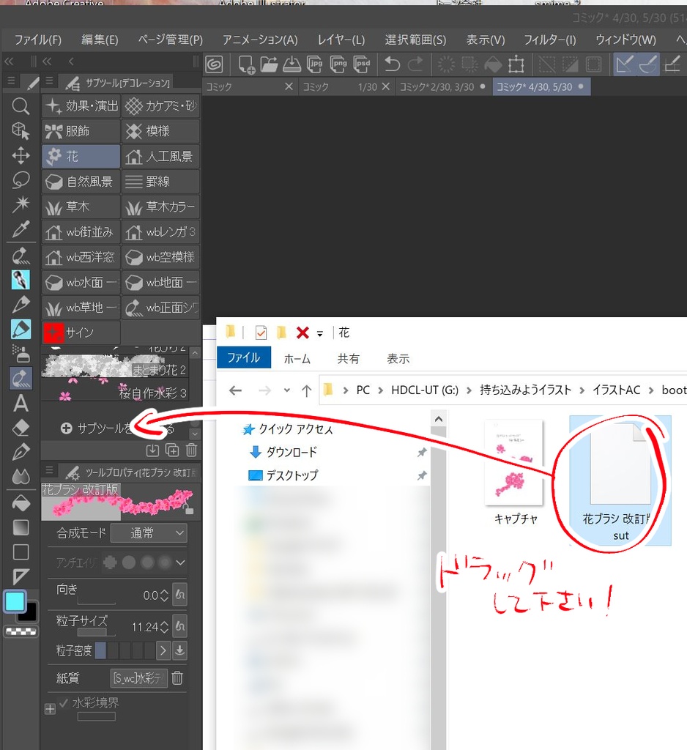Open sub tool palette menu icon
The width and height of the screenshot is (687, 750).
tap(49, 81)
